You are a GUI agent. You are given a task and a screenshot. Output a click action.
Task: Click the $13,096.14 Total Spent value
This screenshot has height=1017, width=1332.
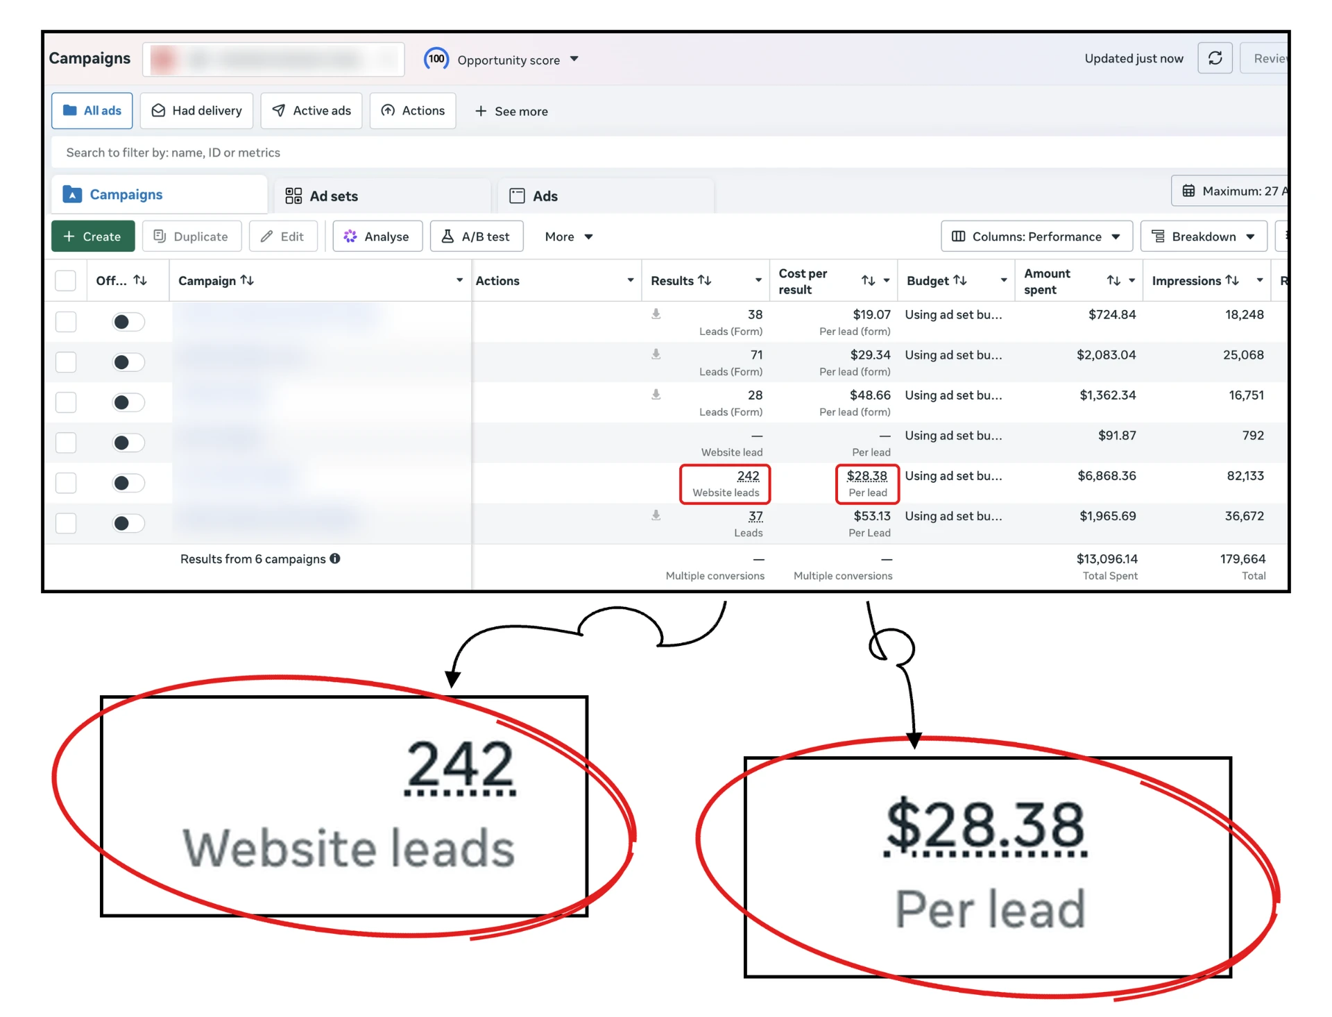[x=1107, y=559]
